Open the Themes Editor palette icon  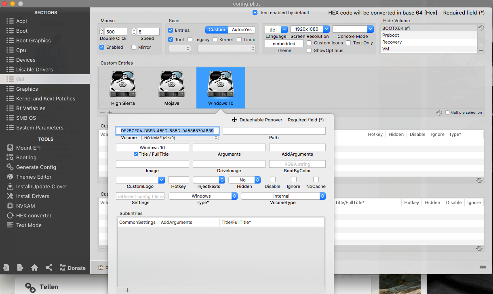[x=10, y=177]
